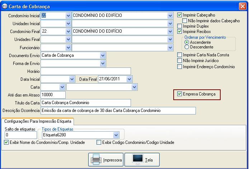Click the printer icon on Impressora button

pos(96,160)
